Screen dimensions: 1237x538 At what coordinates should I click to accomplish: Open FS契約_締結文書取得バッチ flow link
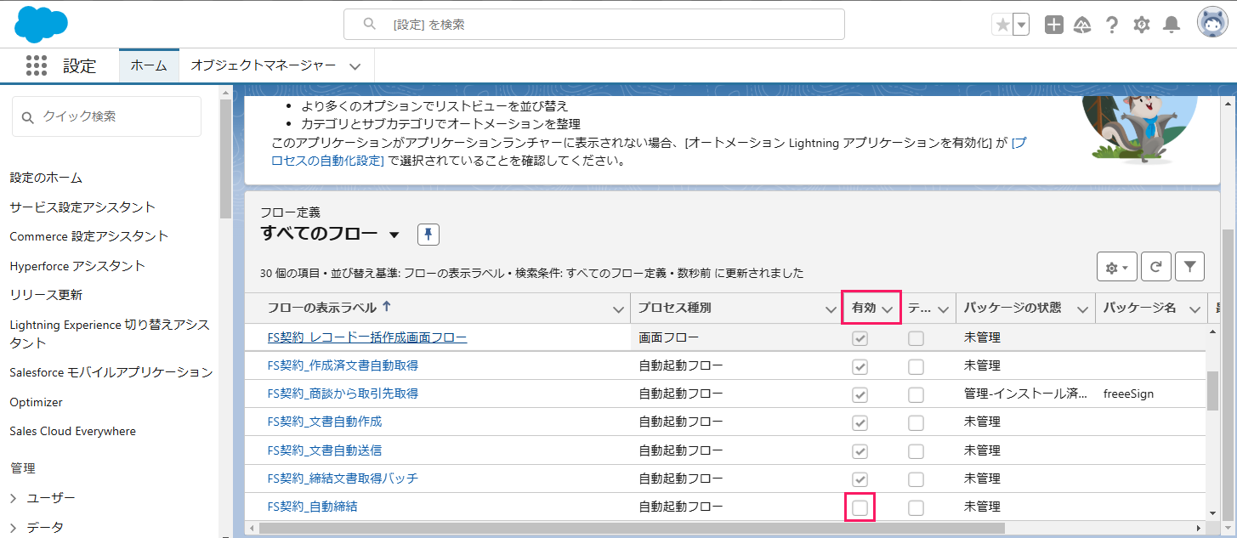coord(343,479)
